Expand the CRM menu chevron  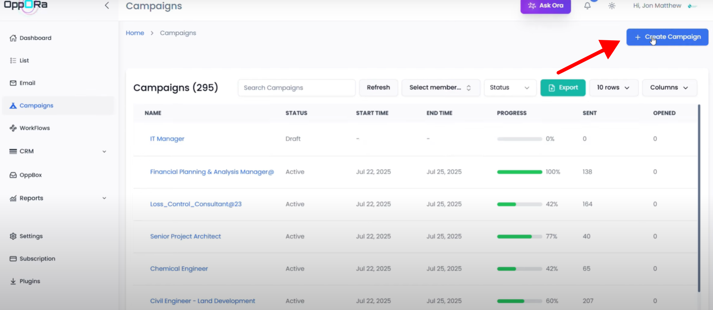[x=104, y=152]
